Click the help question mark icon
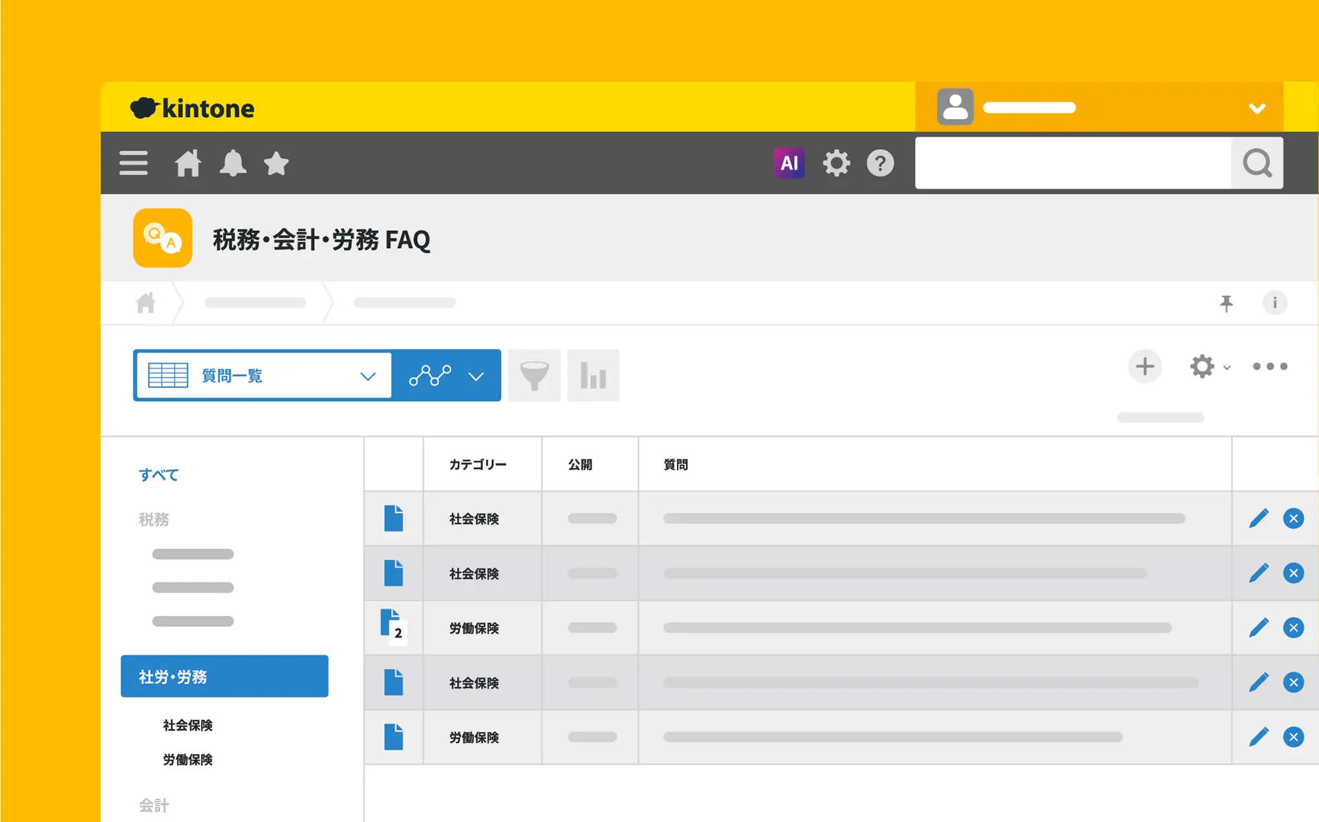This screenshot has width=1319, height=822. tap(880, 163)
